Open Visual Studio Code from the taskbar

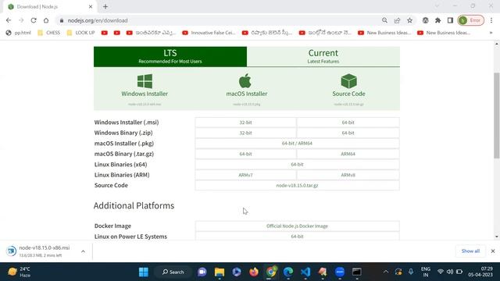(x=305, y=272)
